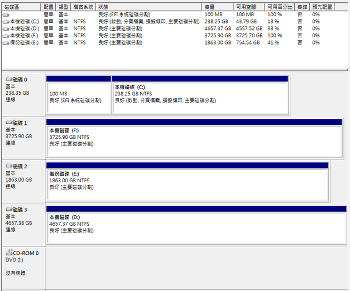This screenshot has height=291, width=350.
Task: Click the CD-ROM 0 drive icon
Action: tap(9, 253)
